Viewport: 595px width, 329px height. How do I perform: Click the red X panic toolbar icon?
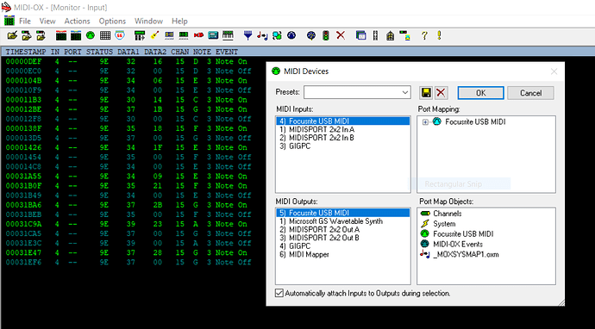pos(341,35)
